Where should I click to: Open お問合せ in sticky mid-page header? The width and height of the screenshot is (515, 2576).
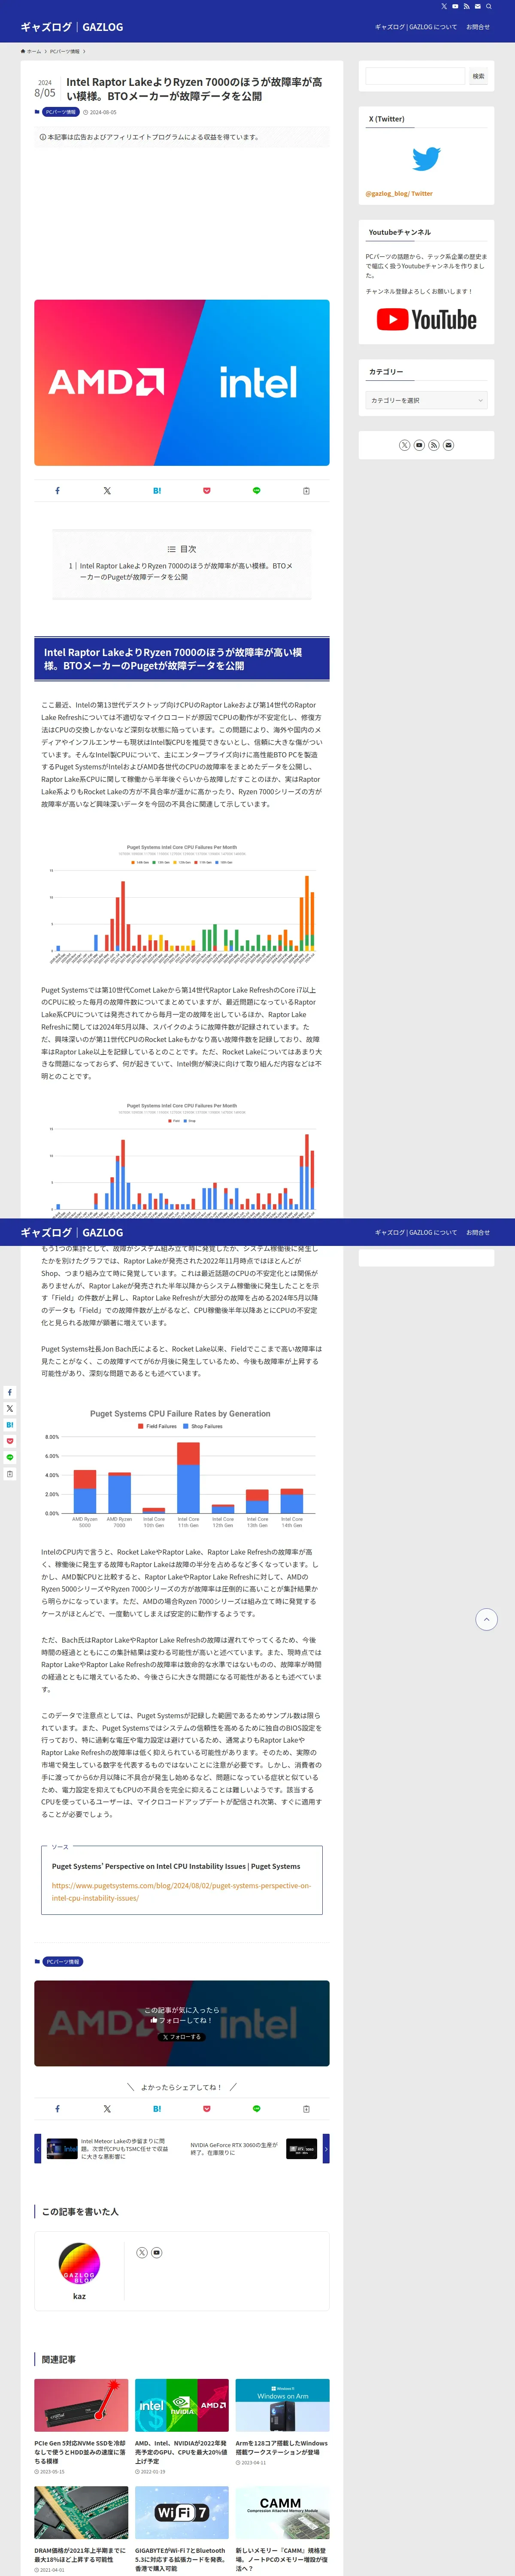478,1232
